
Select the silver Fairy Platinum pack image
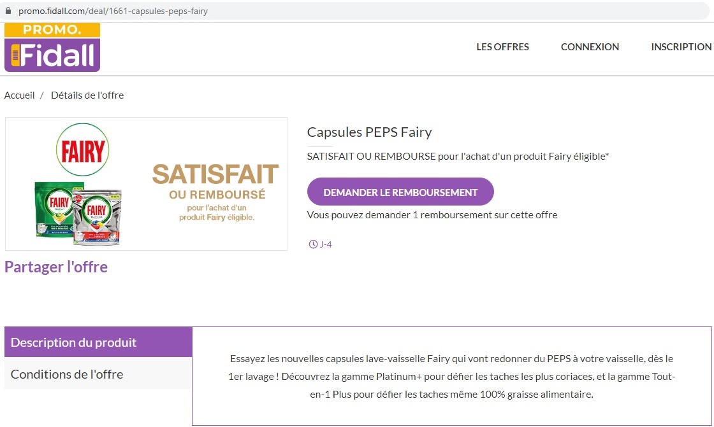[x=98, y=215]
